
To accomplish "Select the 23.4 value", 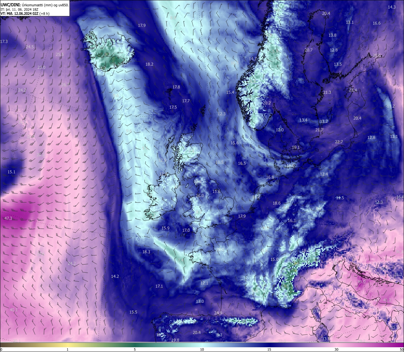I will pyautogui.click(x=353, y=90).
